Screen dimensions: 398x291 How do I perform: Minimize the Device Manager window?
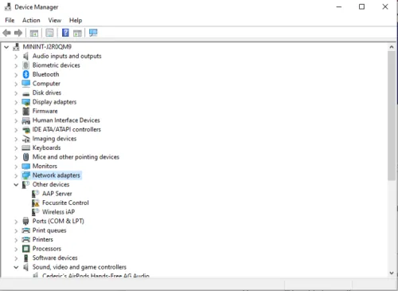pyautogui.click(x=339, y=7)
